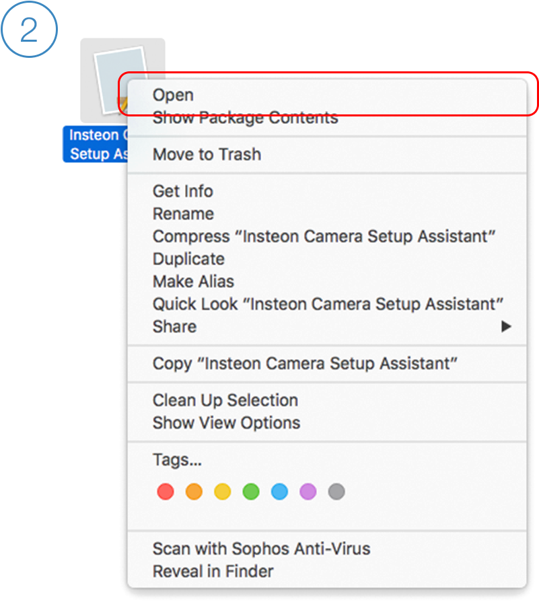
Task: Scan with Sophos Anti-Virus
Action: (x=261, y=549)
